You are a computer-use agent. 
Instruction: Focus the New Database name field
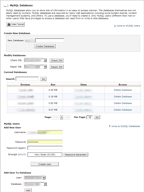click(50, 40)
